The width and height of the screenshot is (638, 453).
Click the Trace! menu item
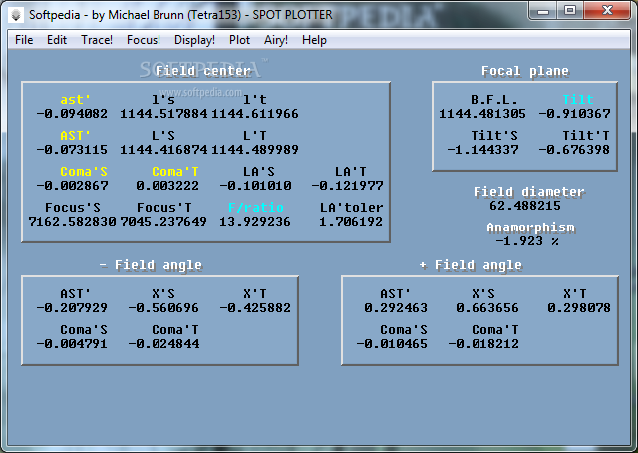(97, 40)
